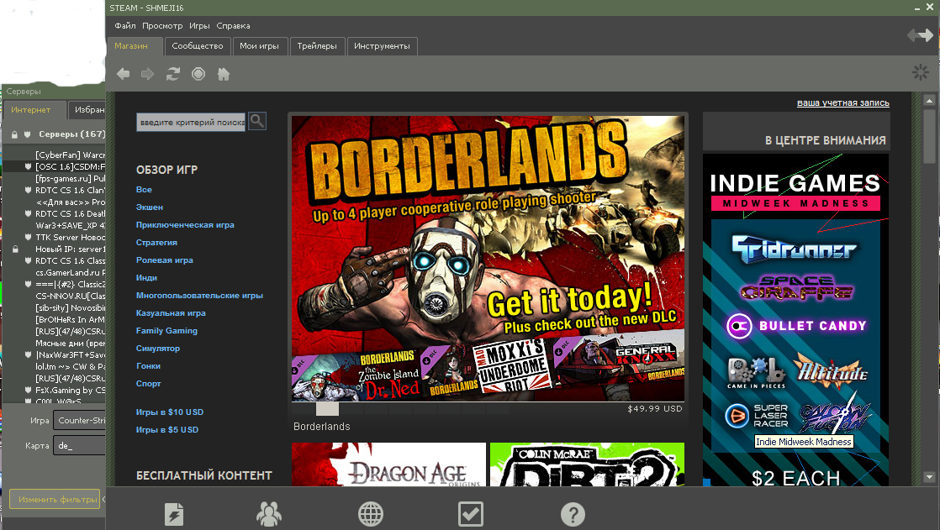The height and width of the screenshot is (530, 940).
Task: Browse Приключенческая игра category
Action: [185, 224]
